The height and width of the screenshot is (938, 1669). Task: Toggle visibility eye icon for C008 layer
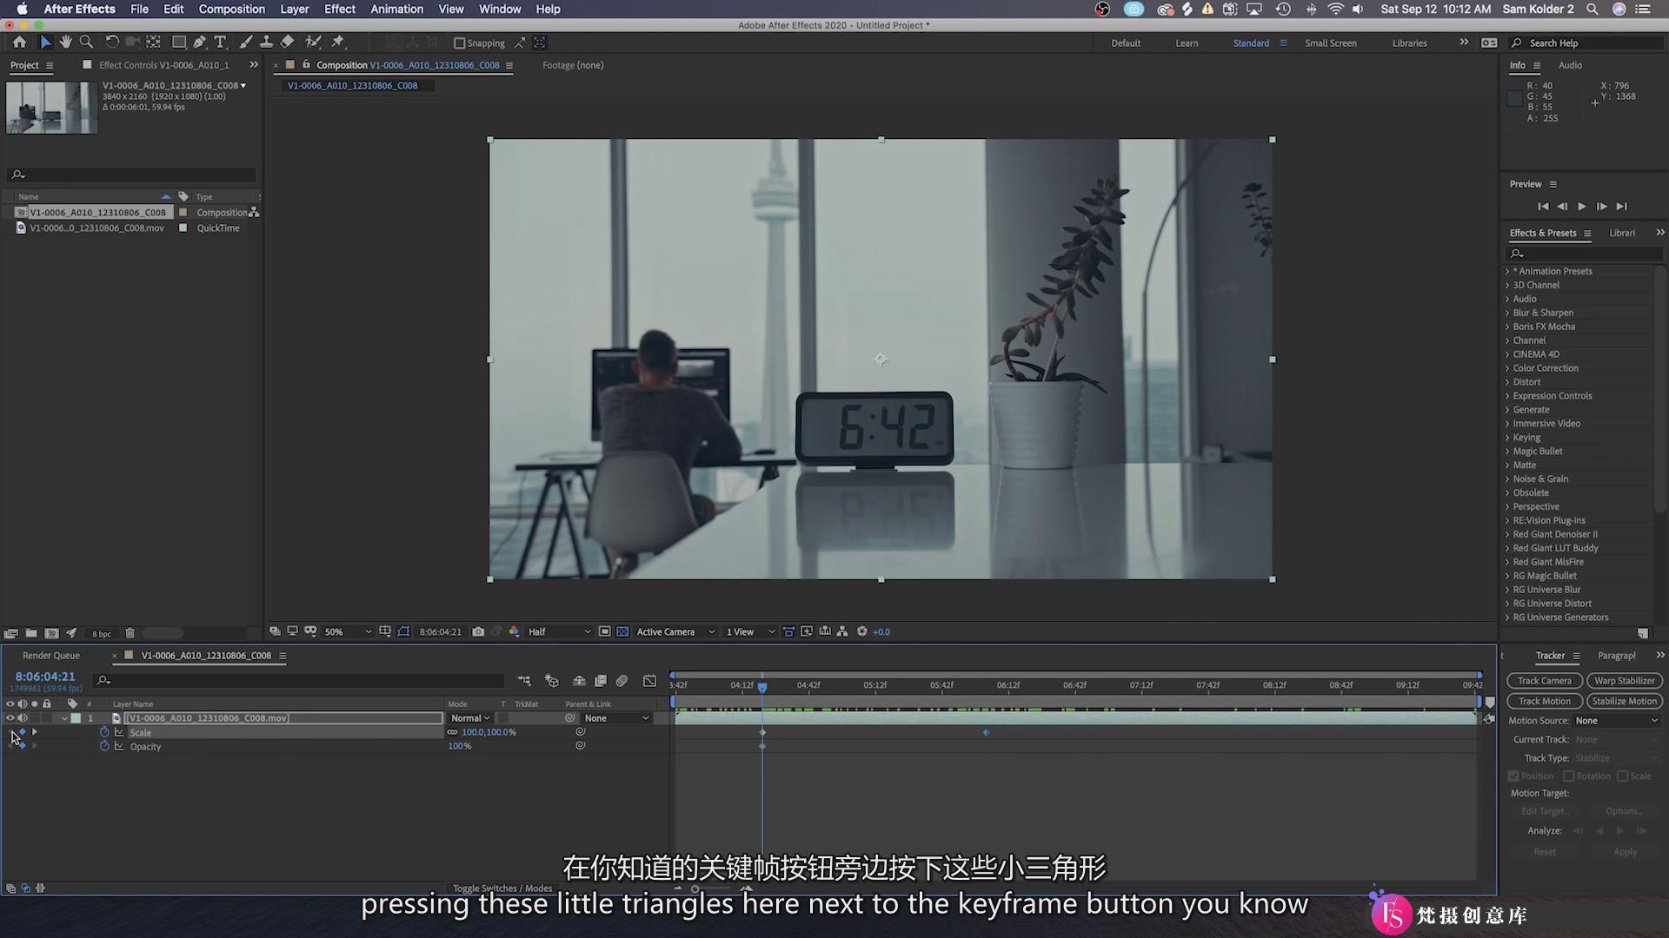tap(10, 717)
